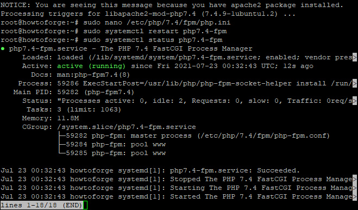Viewport: 358px width, 210px height.
Task: Click truncation marker on Stopped log line
Action: [x=355, y=179]
